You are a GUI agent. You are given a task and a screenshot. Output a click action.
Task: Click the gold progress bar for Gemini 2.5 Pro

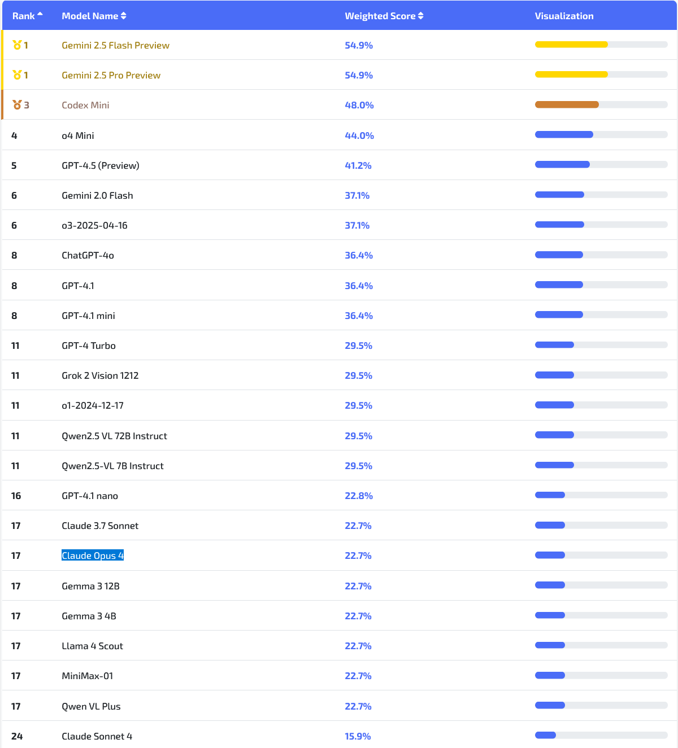click(x=571, y=75)
